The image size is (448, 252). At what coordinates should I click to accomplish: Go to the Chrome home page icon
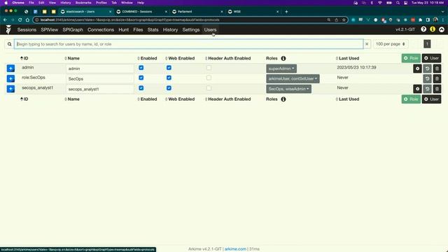point(27,20)
